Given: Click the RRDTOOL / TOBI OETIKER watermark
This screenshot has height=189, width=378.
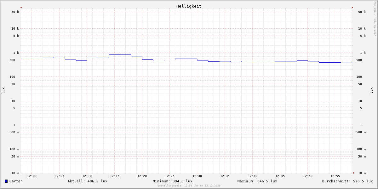Looking at the screenshot, I should 375,19.
